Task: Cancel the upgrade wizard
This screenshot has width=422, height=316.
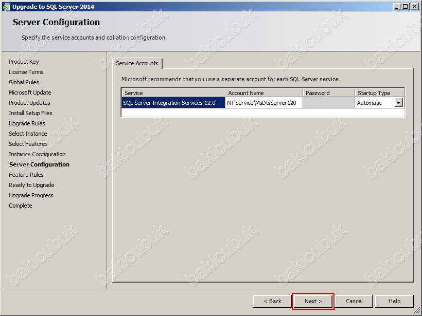Action: click(354, 301)
